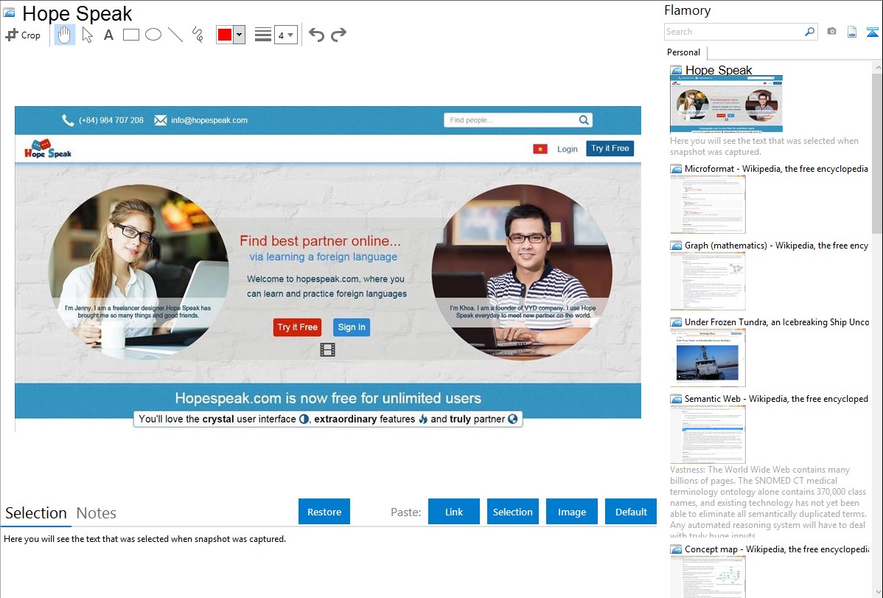The image size is (883, 598).
Task: Click the film strip video icon
Action: [328, 350]
